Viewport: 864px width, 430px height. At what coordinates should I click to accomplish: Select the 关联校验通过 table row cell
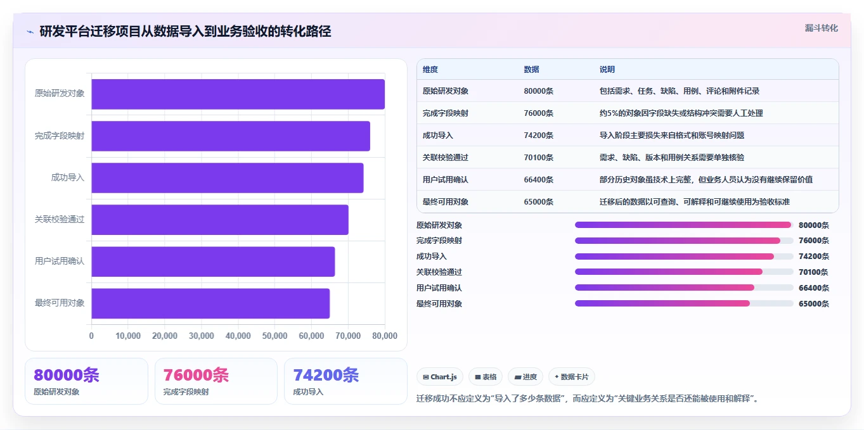[446, 157]
